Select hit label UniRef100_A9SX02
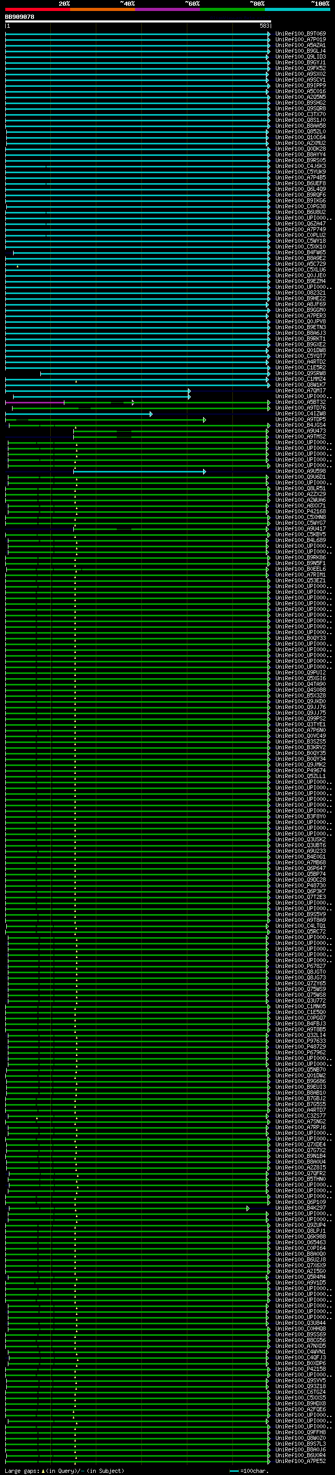335x1475 pixels. pyautogui.click(x=300, y=74)
